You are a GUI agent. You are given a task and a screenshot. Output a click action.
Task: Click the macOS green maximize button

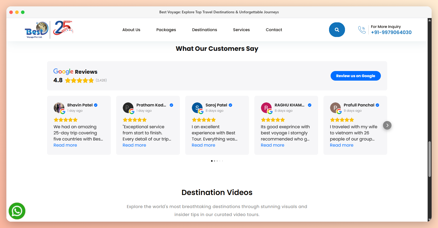click(x=23, y=12)
